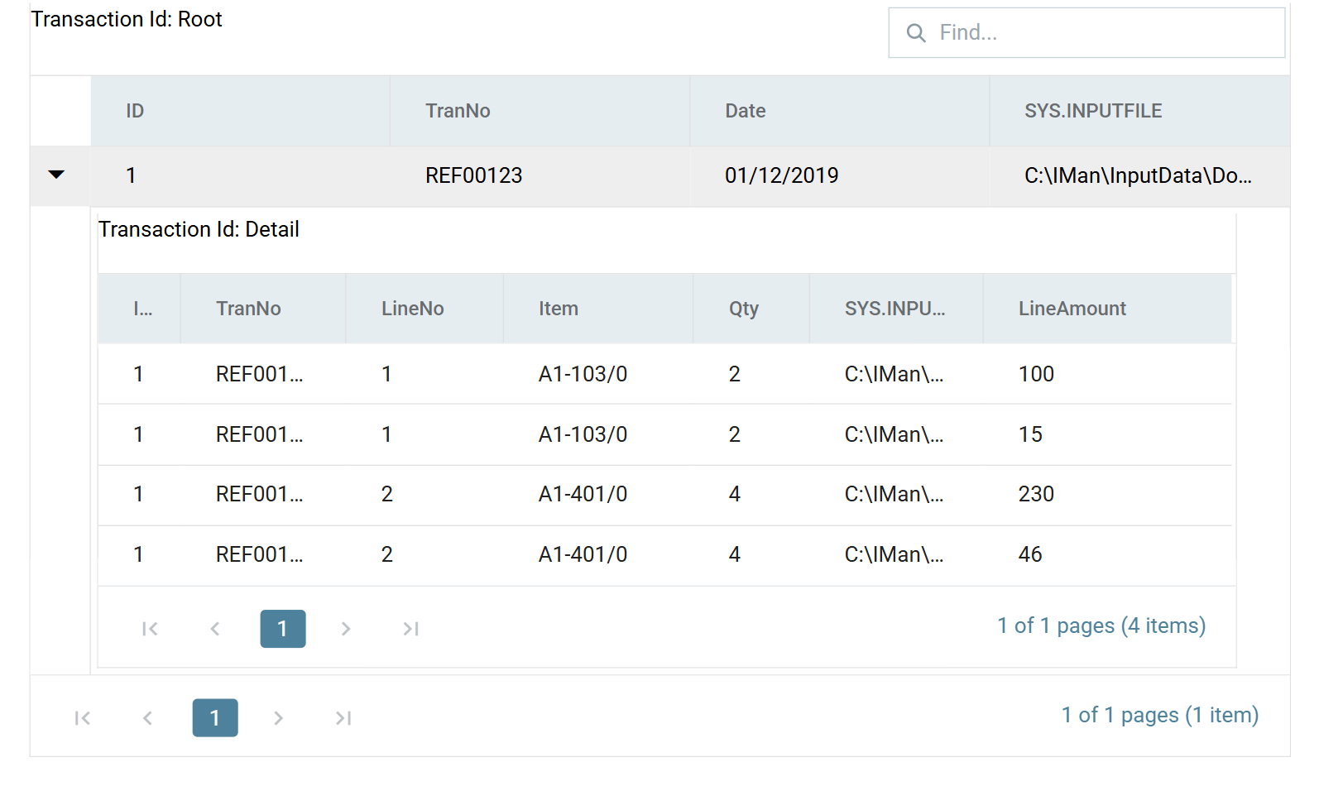Sort Detail grid by LineAmount column

[1107, 309]
